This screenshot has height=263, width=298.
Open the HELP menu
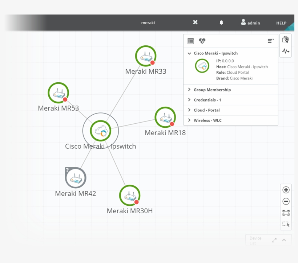(281, 23)
